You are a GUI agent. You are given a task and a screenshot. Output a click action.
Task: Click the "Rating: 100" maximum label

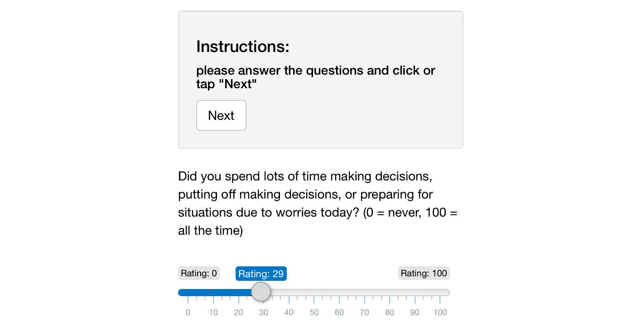(424, 273)
